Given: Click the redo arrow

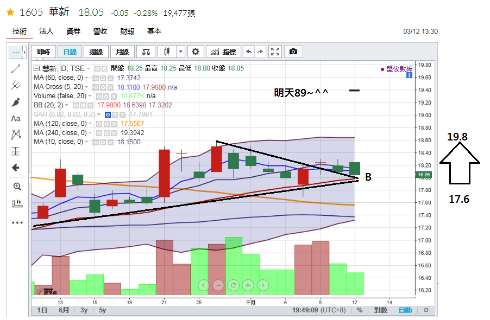Looking at the screenshot, I should [260, 52].
